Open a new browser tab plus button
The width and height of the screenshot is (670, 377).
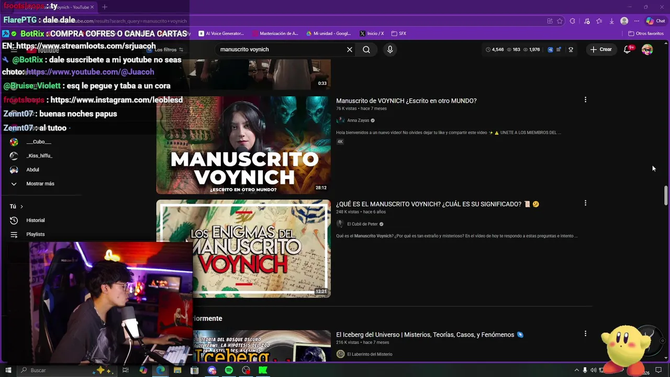105,7
